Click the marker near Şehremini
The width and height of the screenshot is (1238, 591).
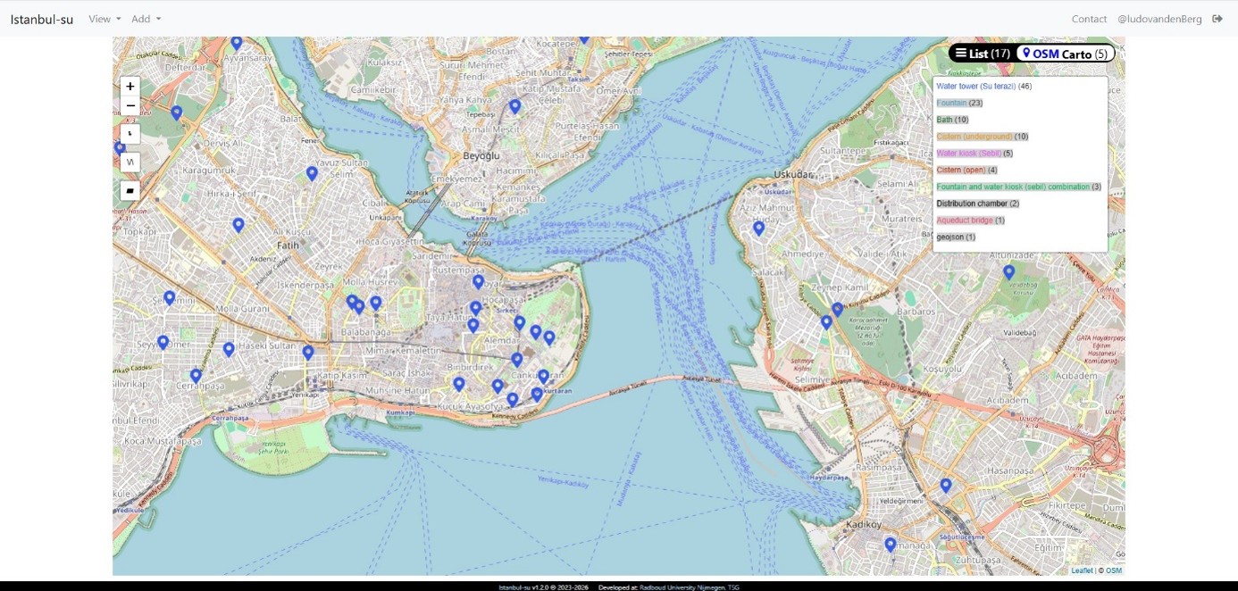169,298
